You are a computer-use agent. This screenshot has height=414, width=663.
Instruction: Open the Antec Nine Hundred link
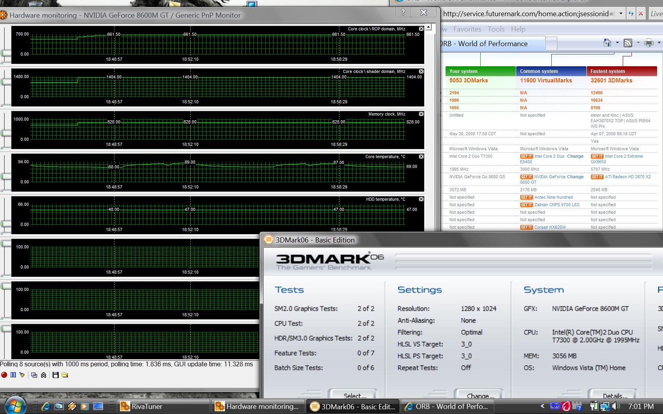point(553,197)
